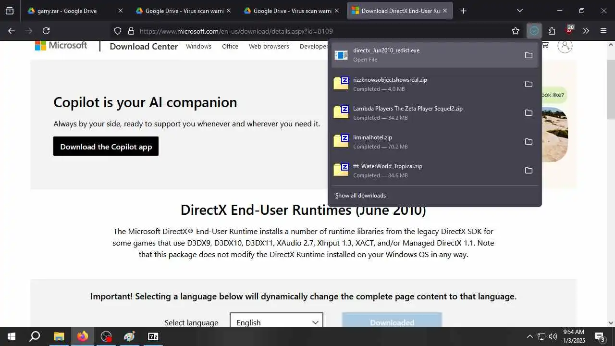Open 7-Zip from taskbar
Image resolution: width=615 pixels, height=346 pixels.
pyautogui.click(x=153, y=336)
